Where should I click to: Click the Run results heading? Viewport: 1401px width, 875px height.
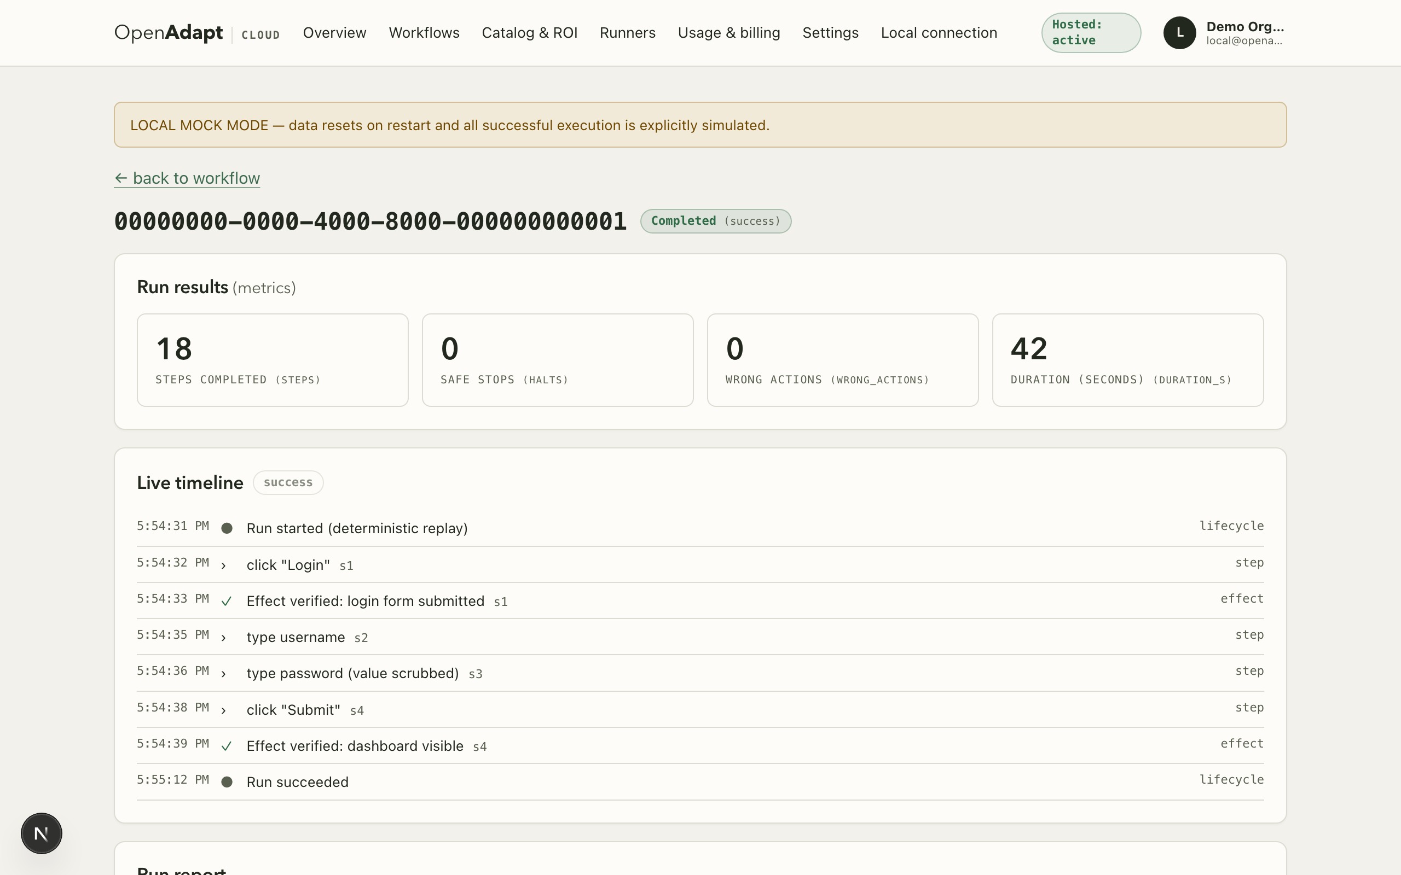tap(217, 288)
